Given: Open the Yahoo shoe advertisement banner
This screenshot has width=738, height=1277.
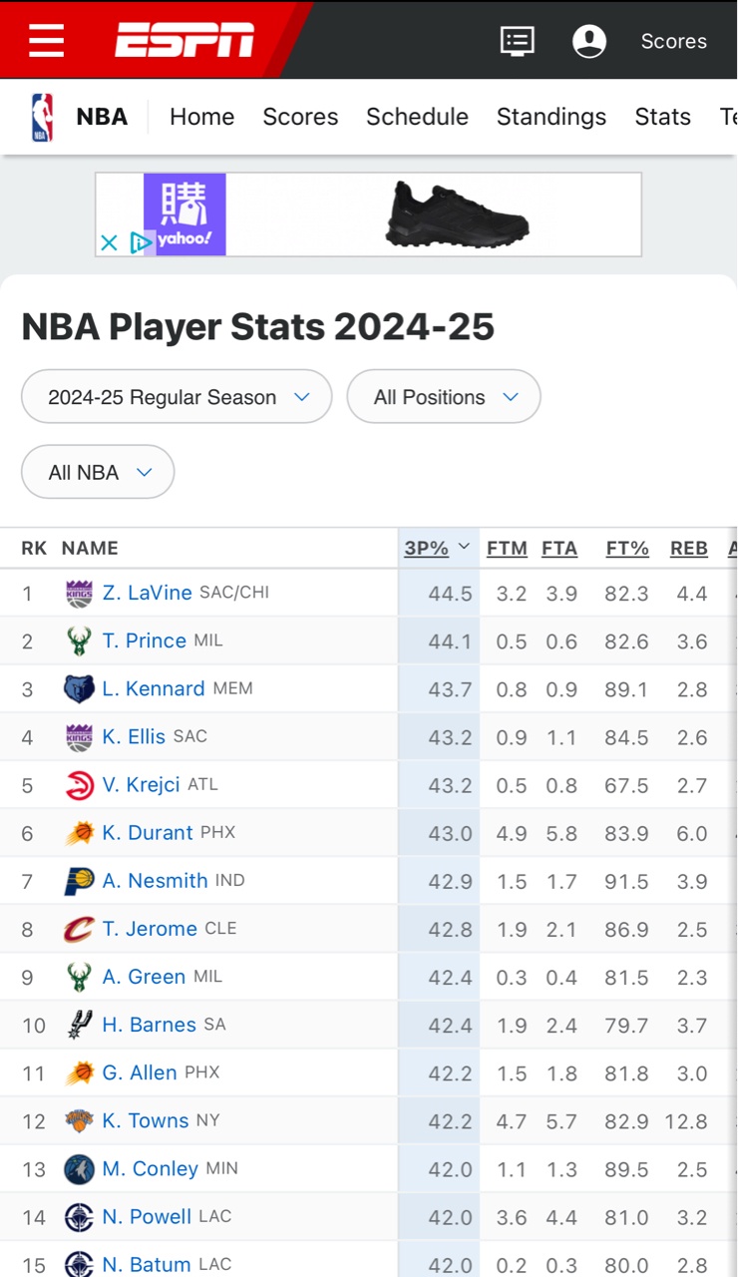Looking at the screenshot, I should pyautogui.click(x=368, y=214).
